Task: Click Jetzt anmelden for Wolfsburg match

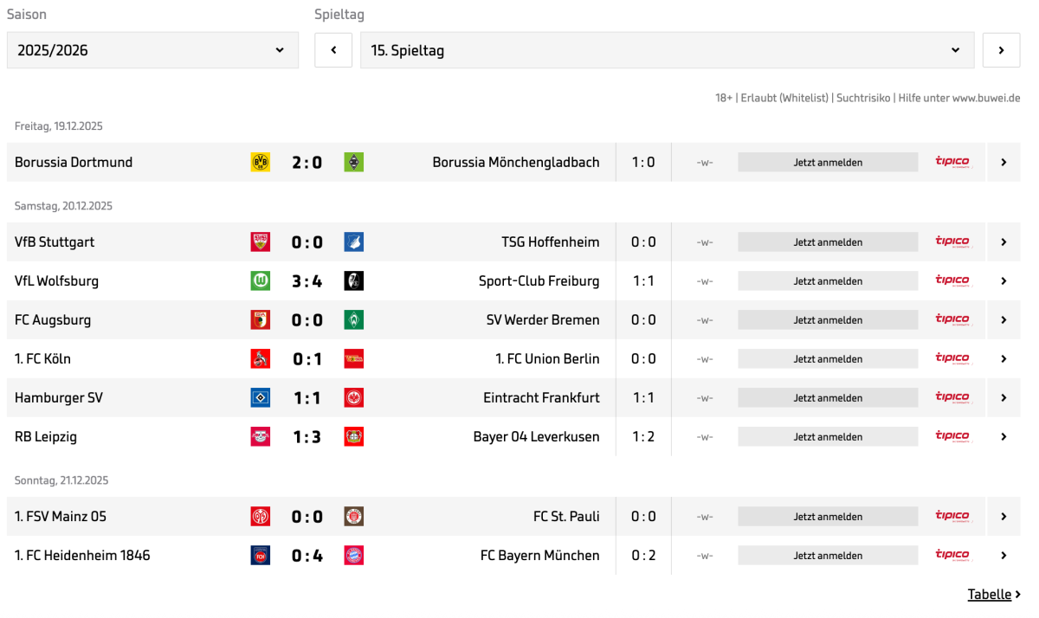Action: pos(828,281)
